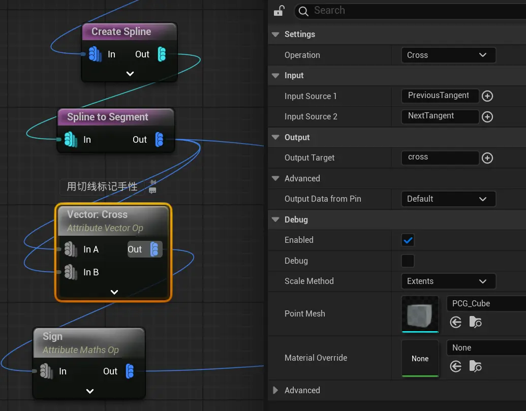Viewport: 526px width, 411px height.
Task: Click the plus icon next to NextTangent
Action: tap(487, 117)
